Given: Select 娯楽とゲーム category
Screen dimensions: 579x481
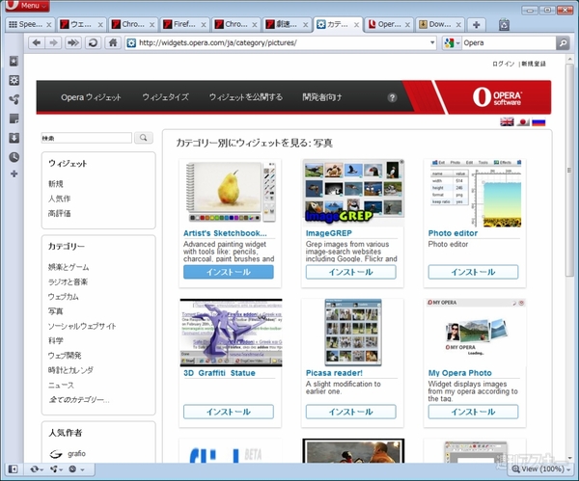Looking at the screenshot, I should 69,267.
